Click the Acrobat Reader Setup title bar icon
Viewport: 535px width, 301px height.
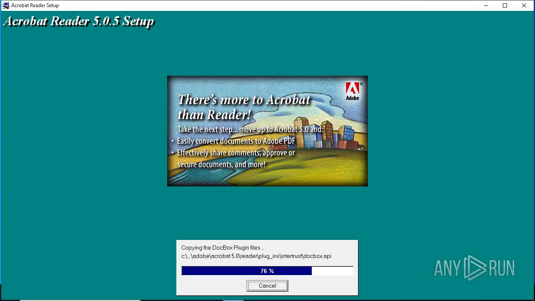click(x=6, y=5)
